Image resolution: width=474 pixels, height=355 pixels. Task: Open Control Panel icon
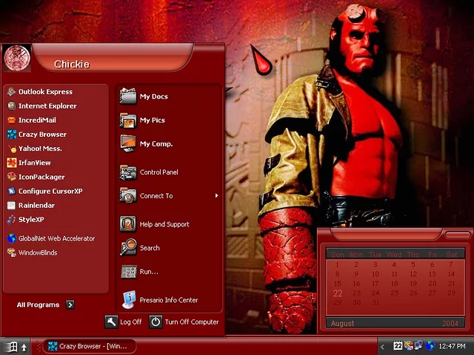click(128, 172)
